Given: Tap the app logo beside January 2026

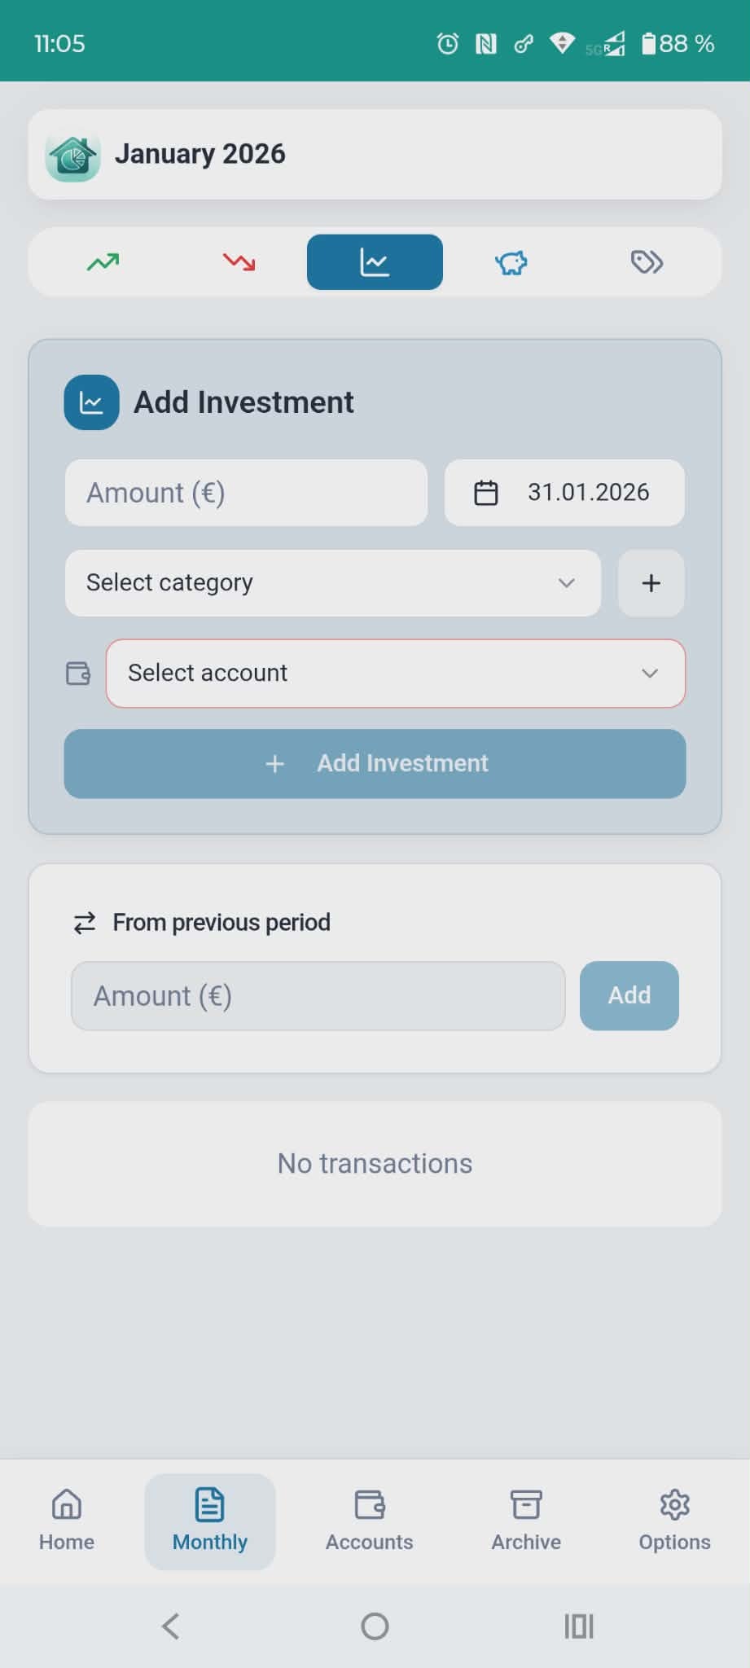Looking at the screenshot, I should tap(73, 154).
